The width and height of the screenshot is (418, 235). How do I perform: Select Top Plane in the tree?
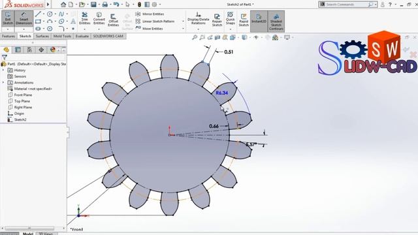tap(22, 101)
